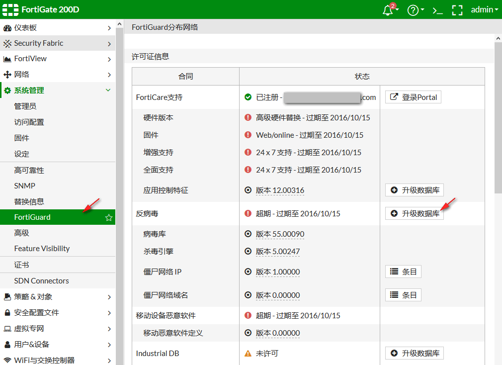Image resolution: width=502 pixels, height=365 pixels.
Task: Click 条目 button for 僵尸网络域名
Action: point(403,295)
